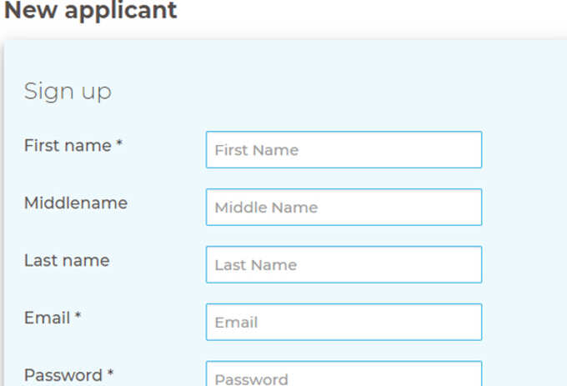Screen dimensions: 567x386
Task: Click the "First Name" placeholder text
Action: coord(257,150)
